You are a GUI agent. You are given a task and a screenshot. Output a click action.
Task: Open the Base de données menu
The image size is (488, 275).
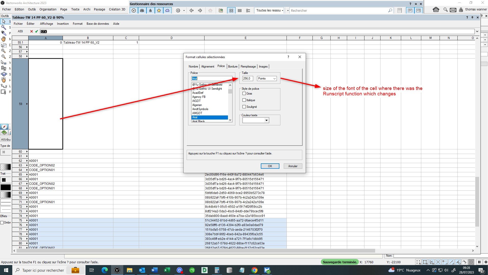point(98,24)
